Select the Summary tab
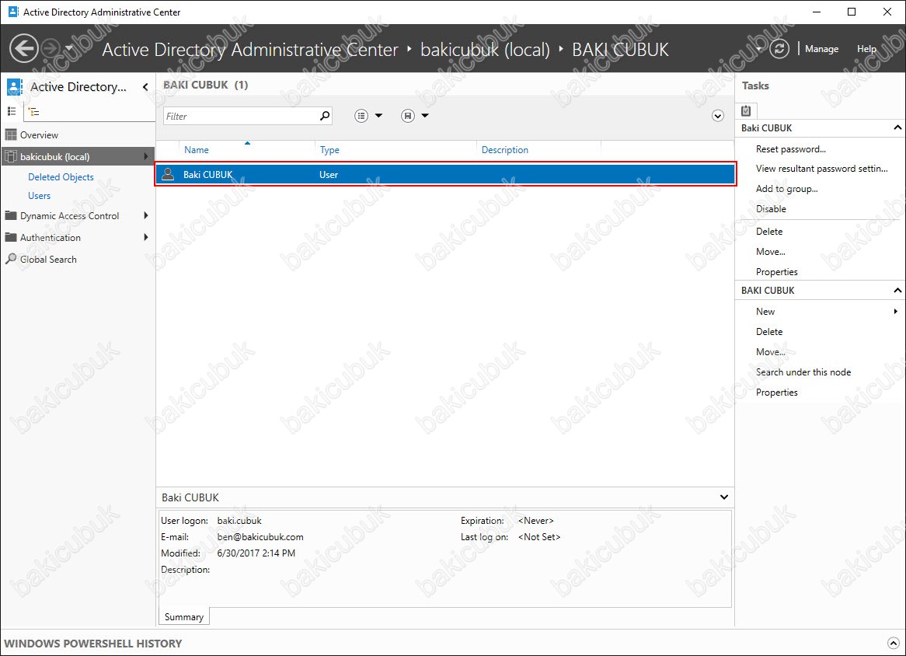 pyautogui.click(x=183, y=616)
